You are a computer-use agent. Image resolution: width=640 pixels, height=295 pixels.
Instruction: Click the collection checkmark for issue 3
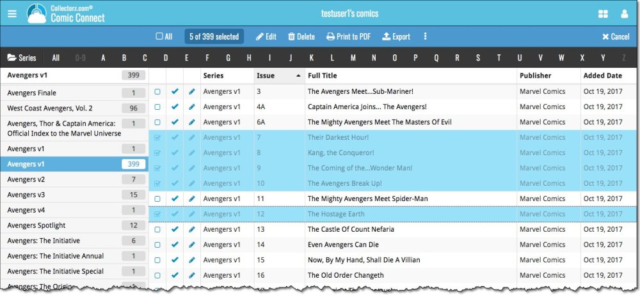pyautogui.click(x=175, y=92)
